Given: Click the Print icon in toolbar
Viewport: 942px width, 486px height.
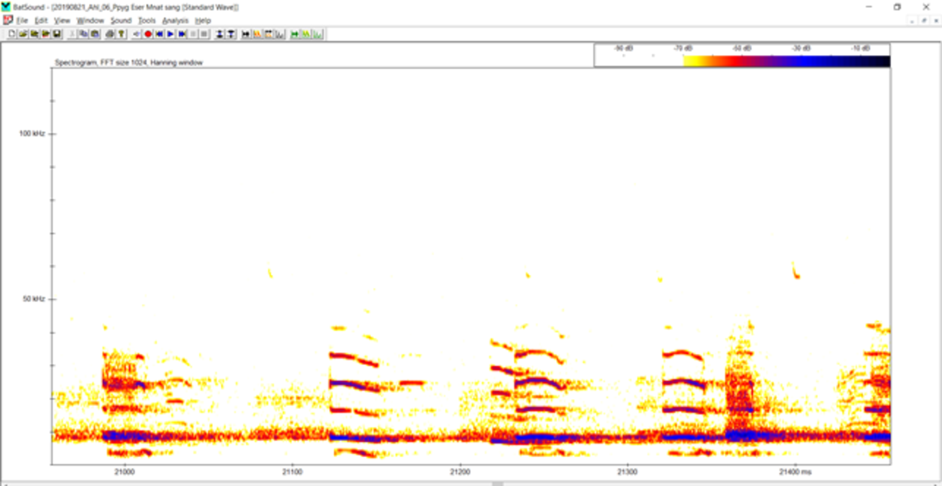Looking at the screenshot, I should tap(110, 34).
